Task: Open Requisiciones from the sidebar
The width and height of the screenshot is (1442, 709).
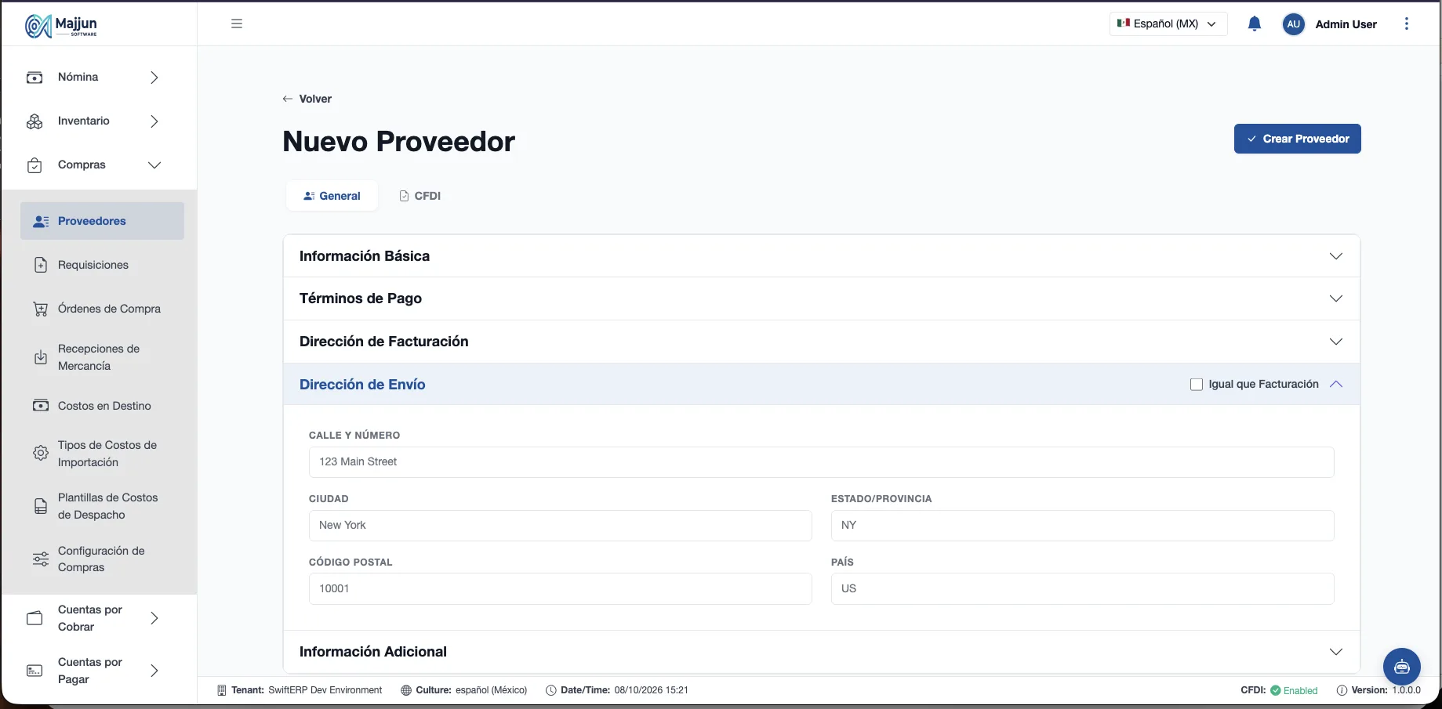Action: point(93,265)
